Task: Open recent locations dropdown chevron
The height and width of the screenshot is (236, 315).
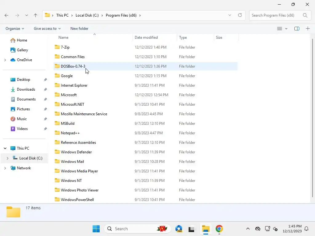Action: [26, 15]
